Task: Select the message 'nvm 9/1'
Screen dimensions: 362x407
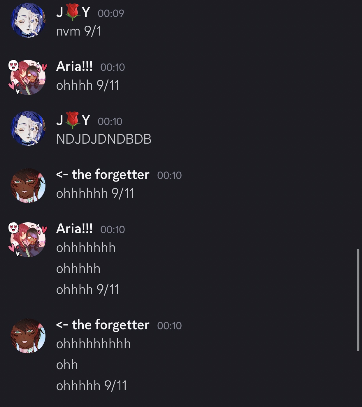Action: [79, 31]
